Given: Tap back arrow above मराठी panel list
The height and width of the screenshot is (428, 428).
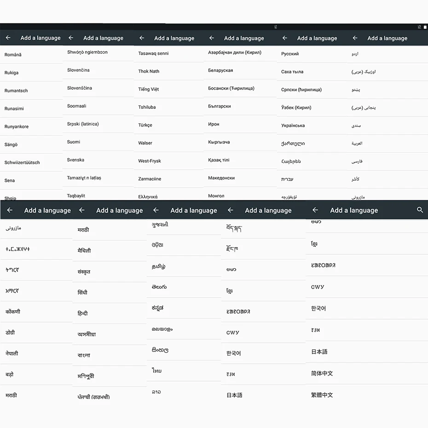Looking at the screenshot, I should (x=81, y=210).
